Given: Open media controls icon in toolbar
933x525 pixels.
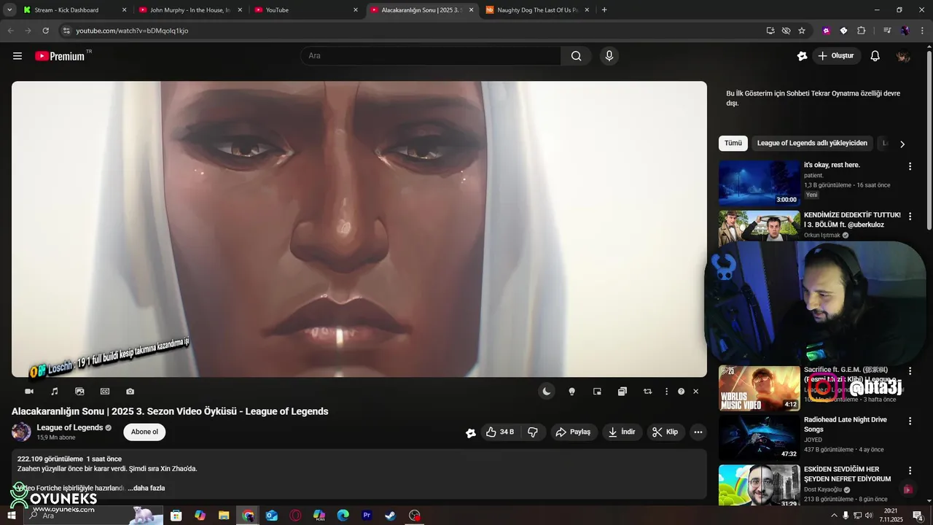Looking at the screenshot, I should coord(887,31).
